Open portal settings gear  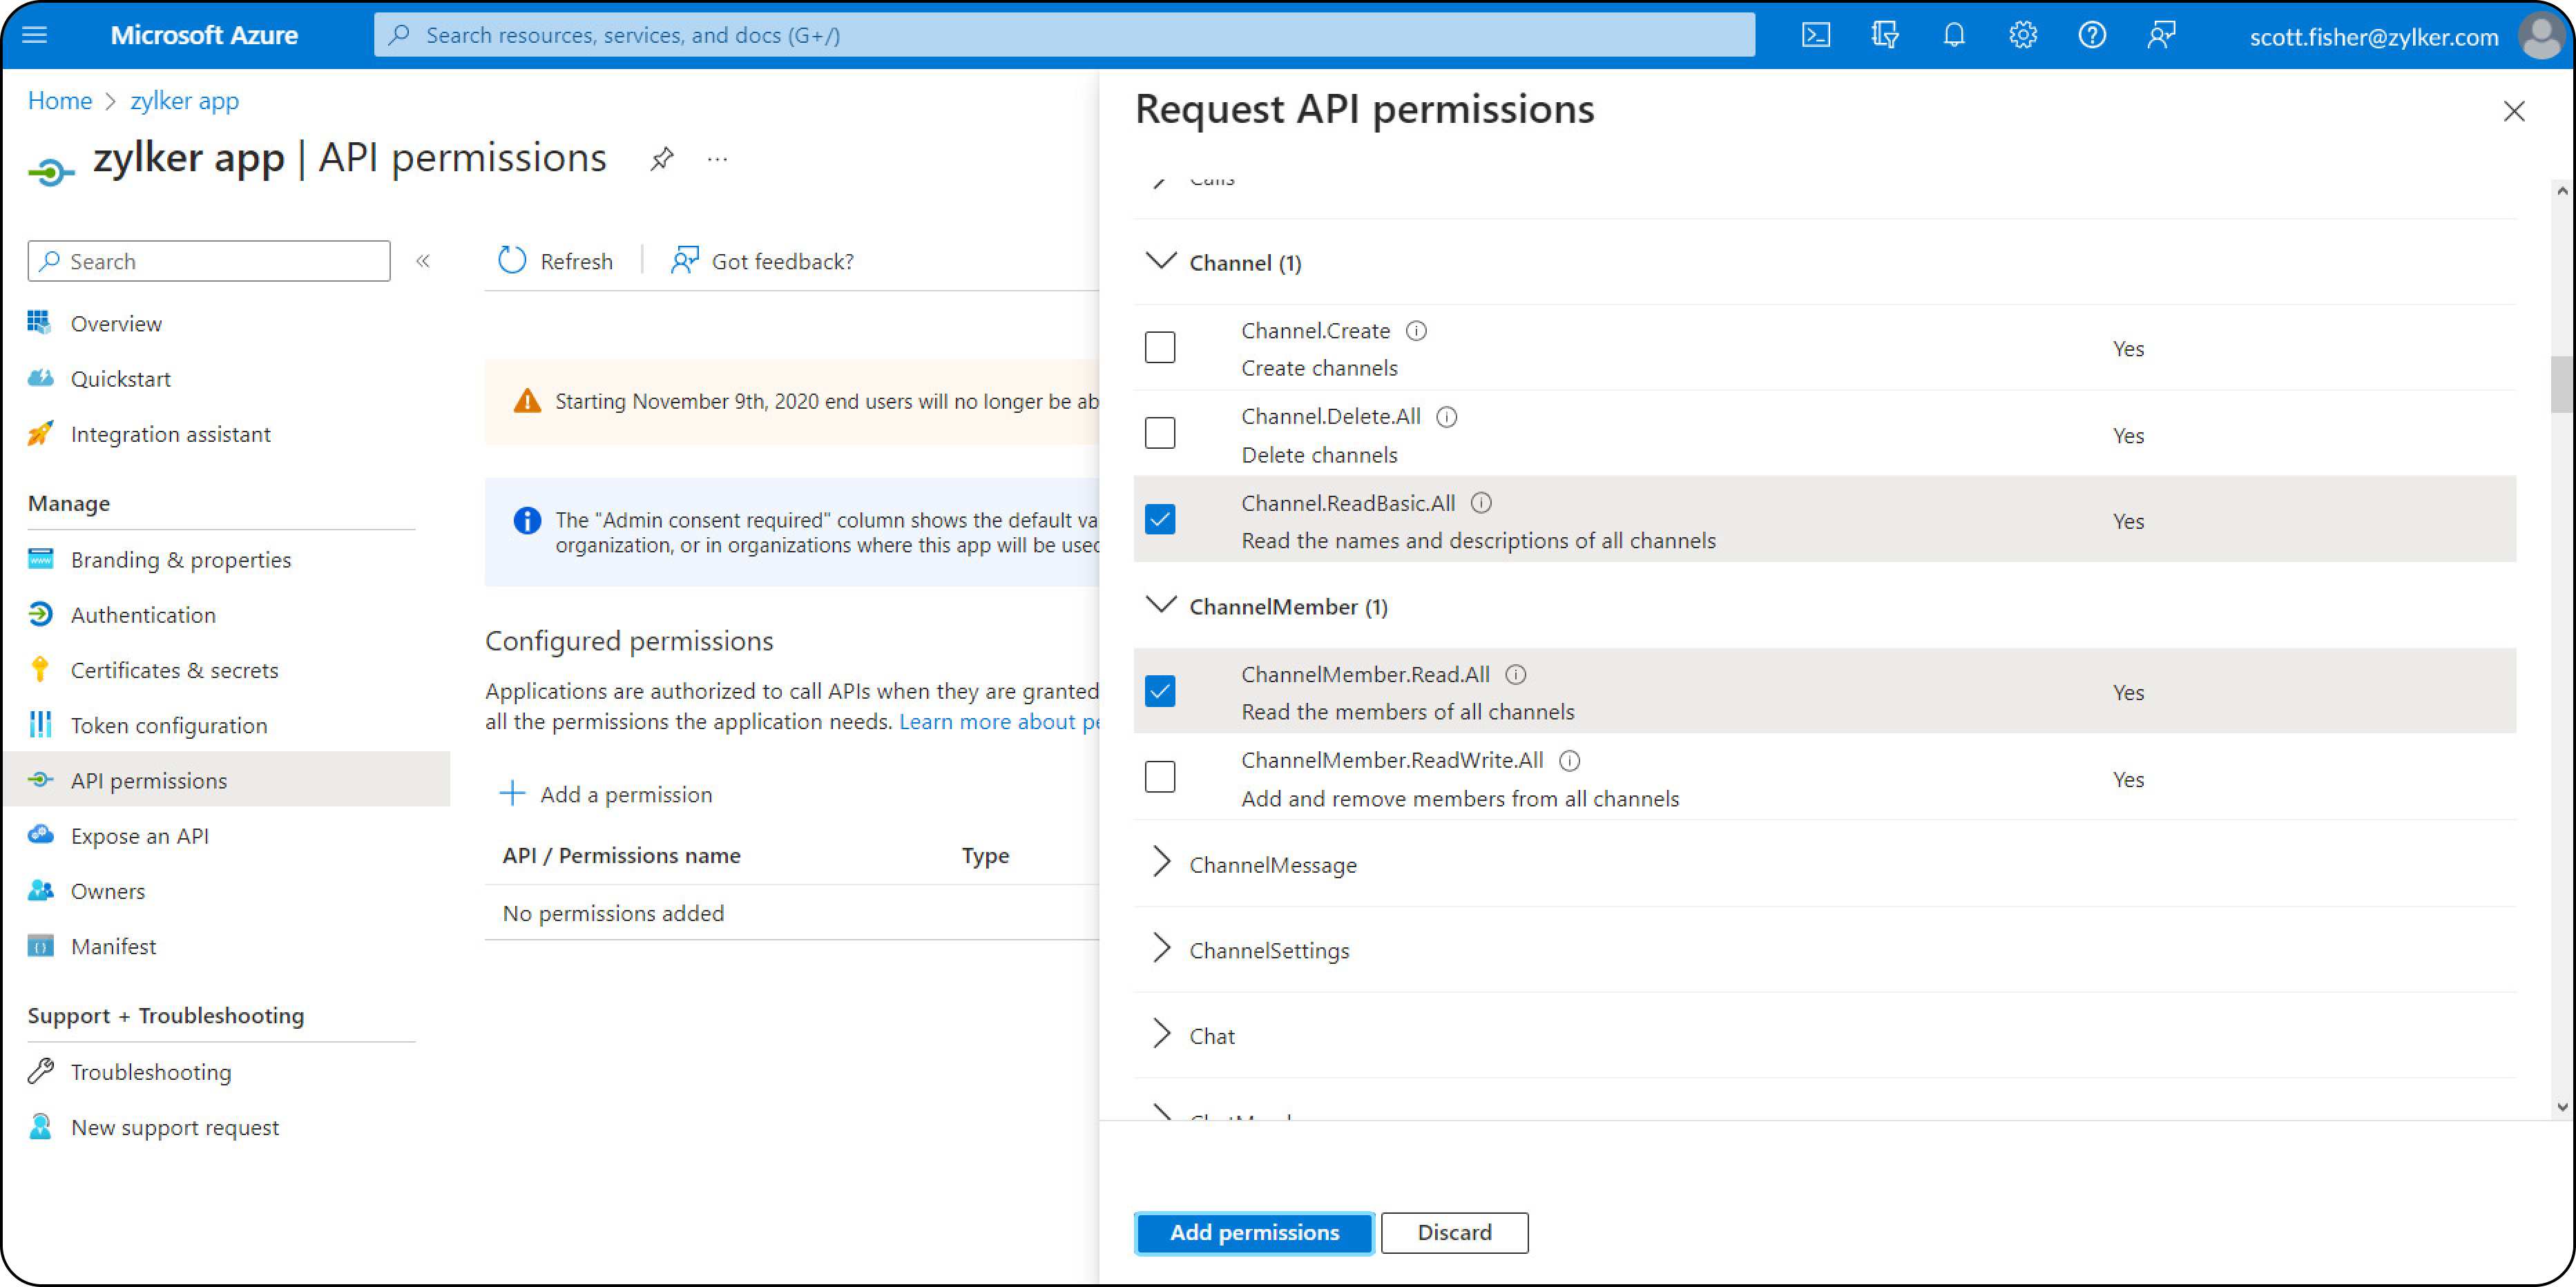(x=2022, y=36)
